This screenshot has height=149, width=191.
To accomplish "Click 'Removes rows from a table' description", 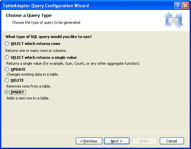I will coord(29,86).
